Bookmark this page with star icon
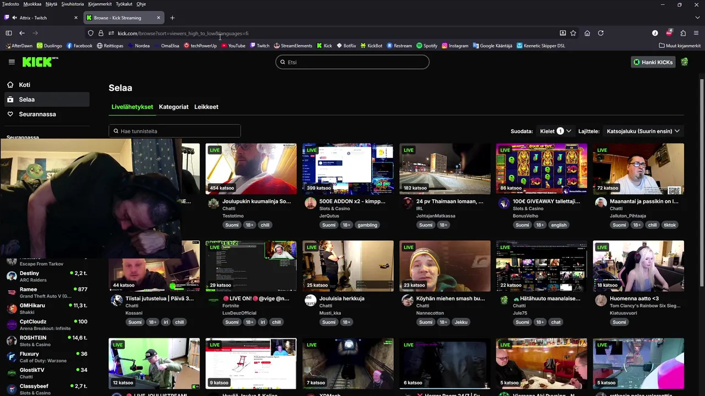The image size is (705, 396). pyautogui.click(x=573, y=33)
